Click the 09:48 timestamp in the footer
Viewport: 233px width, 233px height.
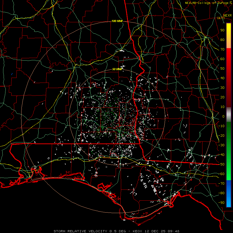[x=174, y=231]
